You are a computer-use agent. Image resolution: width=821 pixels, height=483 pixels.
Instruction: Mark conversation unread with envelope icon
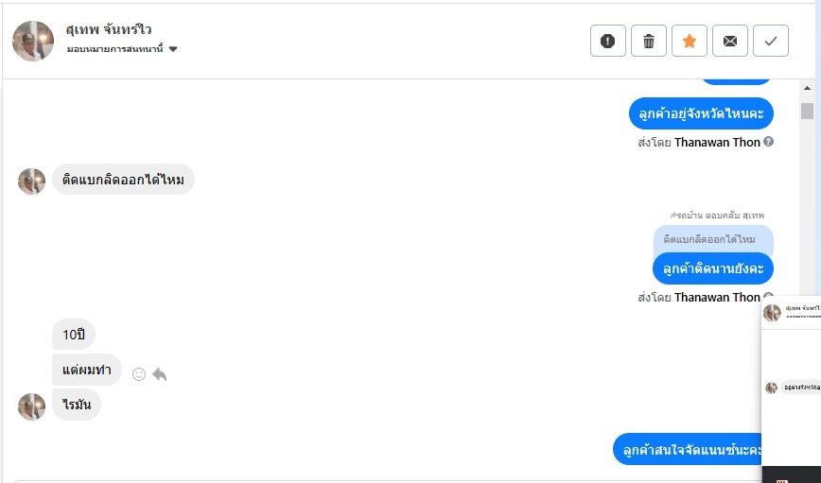[x=730, y=41]
